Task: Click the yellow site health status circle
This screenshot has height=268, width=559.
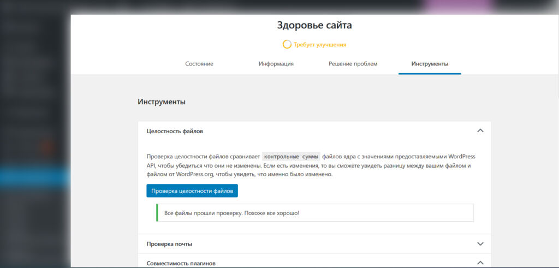Action: coord(287,44)
